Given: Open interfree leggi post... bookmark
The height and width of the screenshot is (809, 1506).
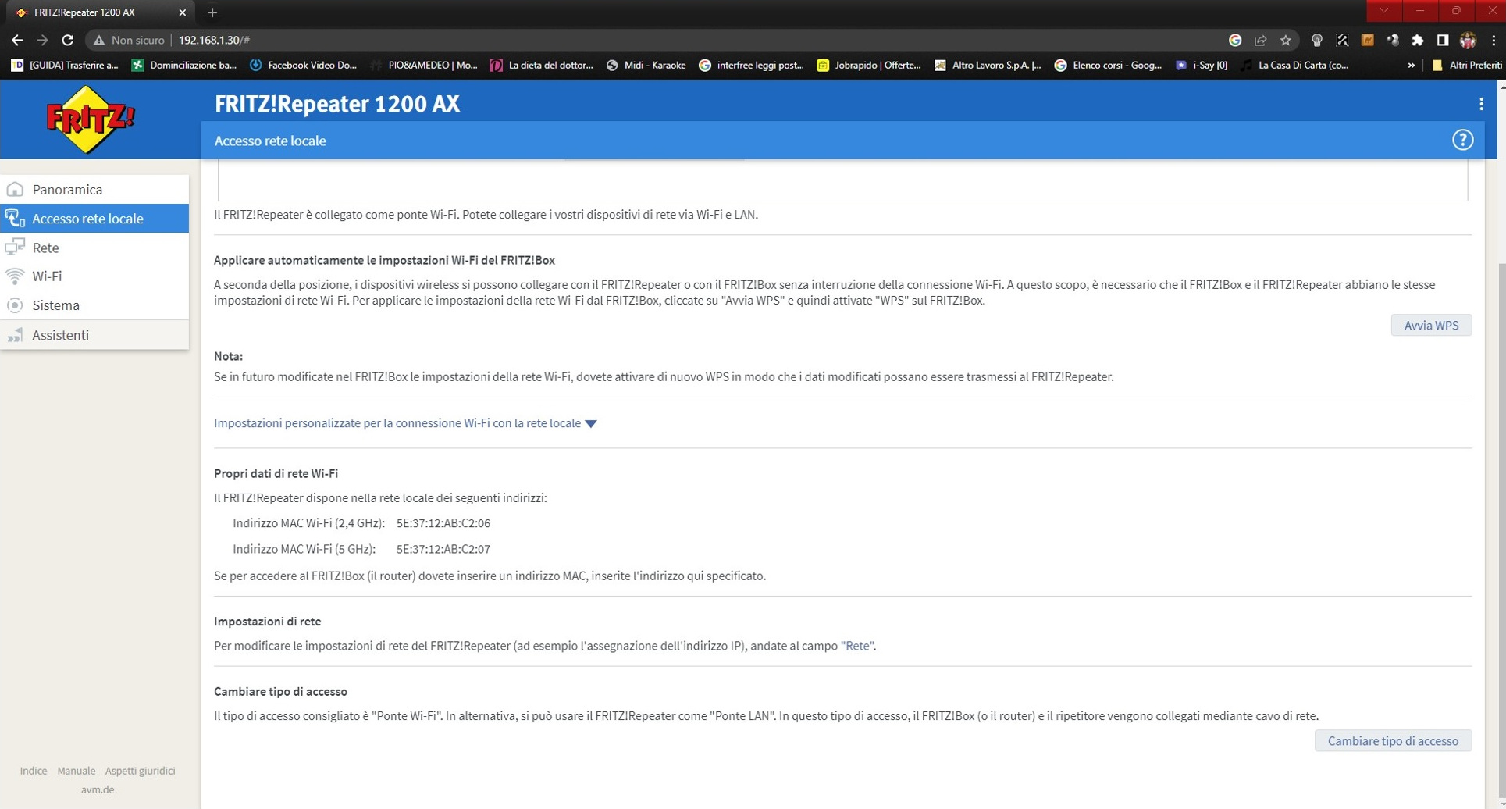Looking at the screenshot, I should (751, 66).
